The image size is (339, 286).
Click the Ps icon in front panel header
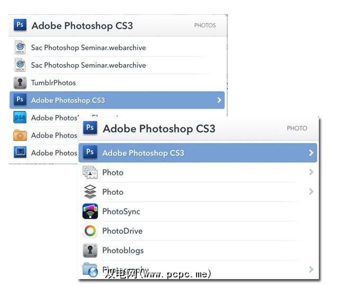[x=91, y=128]
